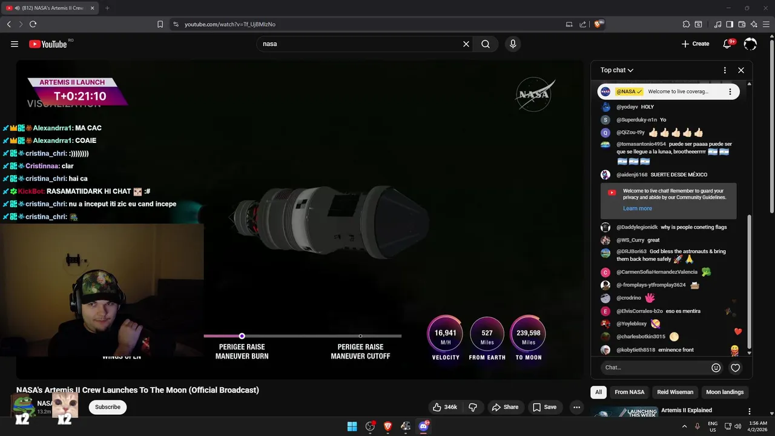Viewport: 775px width, 436px height.
Task: Select the NASA's Artemis II Crew browser tab
Action: 50,8
